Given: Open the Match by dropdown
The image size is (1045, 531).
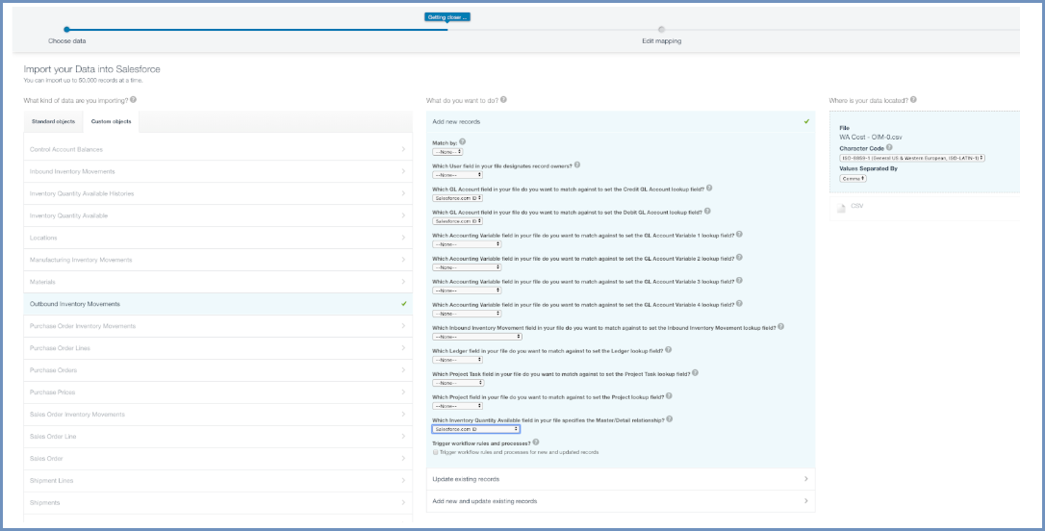Looking at the screenshot, I should click(x=447, y=151).
